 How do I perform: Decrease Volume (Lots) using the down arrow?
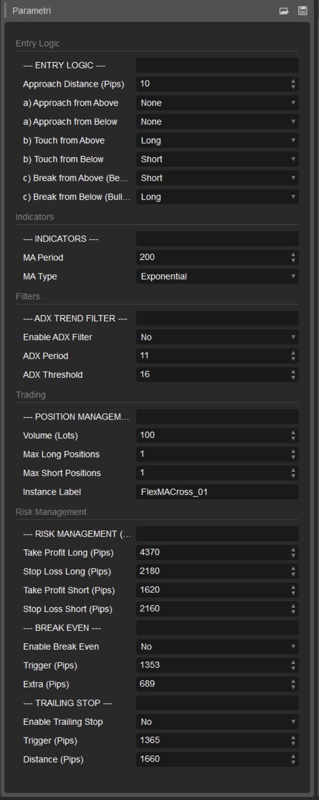pyautogui.click(x=293, y=439)
